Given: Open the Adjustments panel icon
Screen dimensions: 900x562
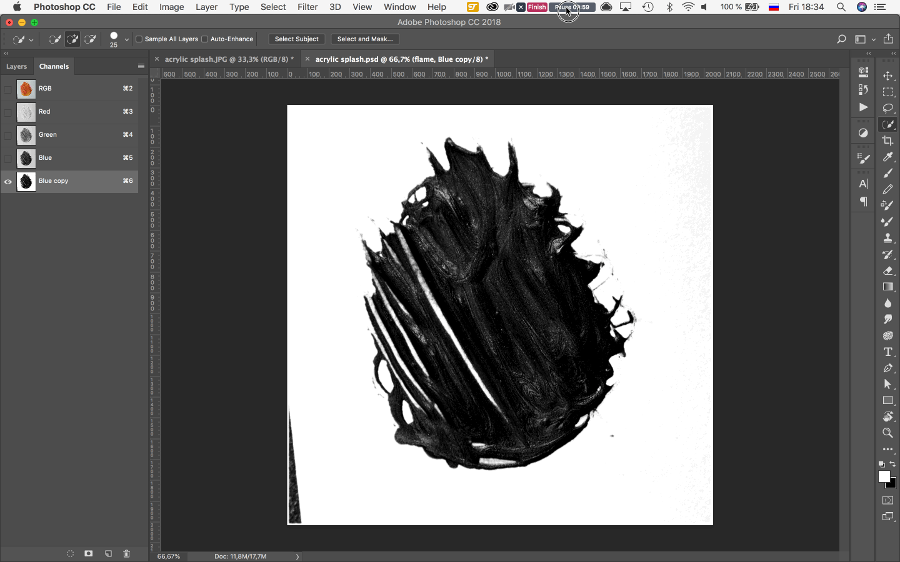Looking at the screenshot, I should coord(863,133).
